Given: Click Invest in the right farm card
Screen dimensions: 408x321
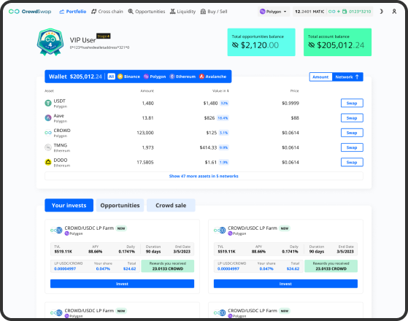Looking at the screenshot, I should point(285,284).
